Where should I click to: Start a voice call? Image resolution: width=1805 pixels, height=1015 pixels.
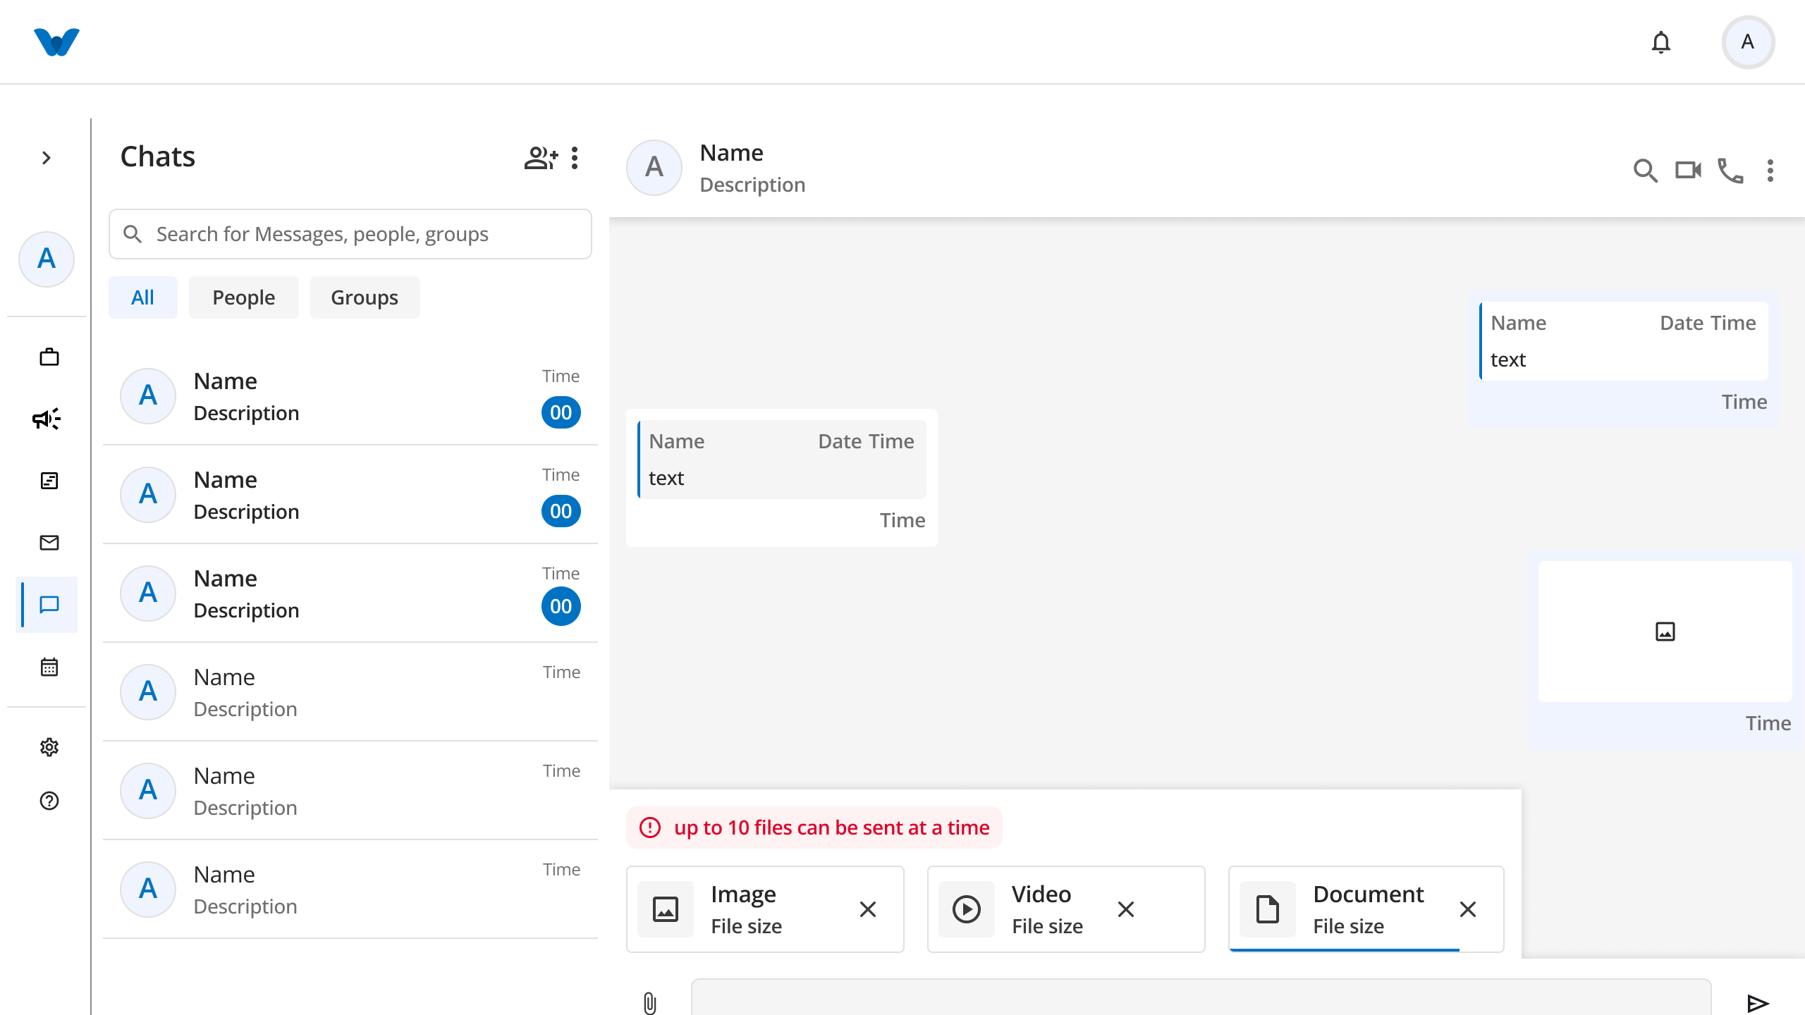(x=1730, y=171)
